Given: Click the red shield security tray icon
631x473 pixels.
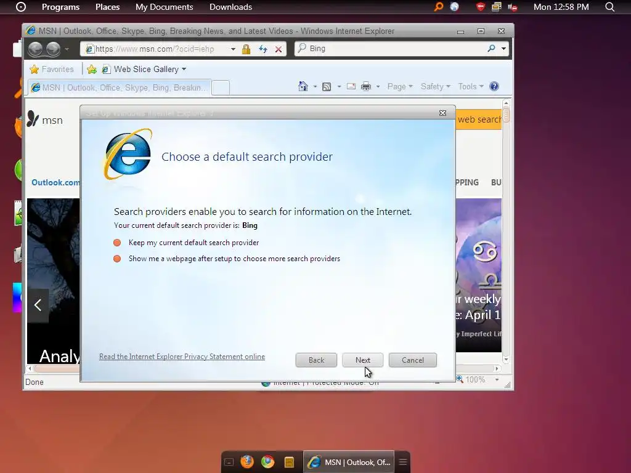Looking at the screenshot, I should click(x=481, y=7).
